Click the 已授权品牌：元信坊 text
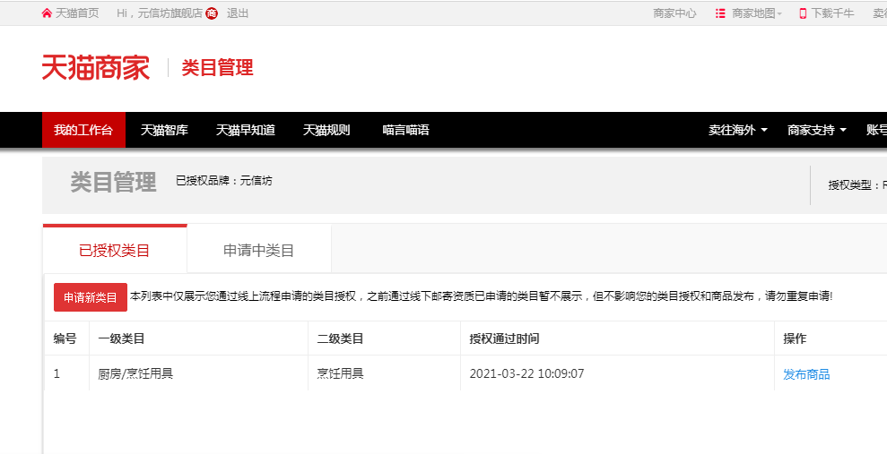This screenshot has width=887, height=454. pos(224,181)
